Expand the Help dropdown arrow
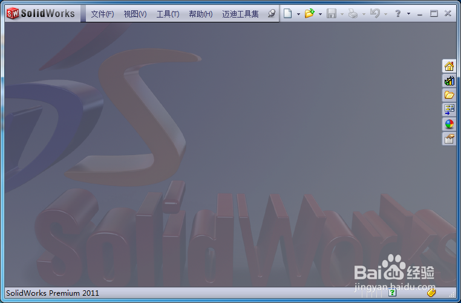 pos(408,14)
